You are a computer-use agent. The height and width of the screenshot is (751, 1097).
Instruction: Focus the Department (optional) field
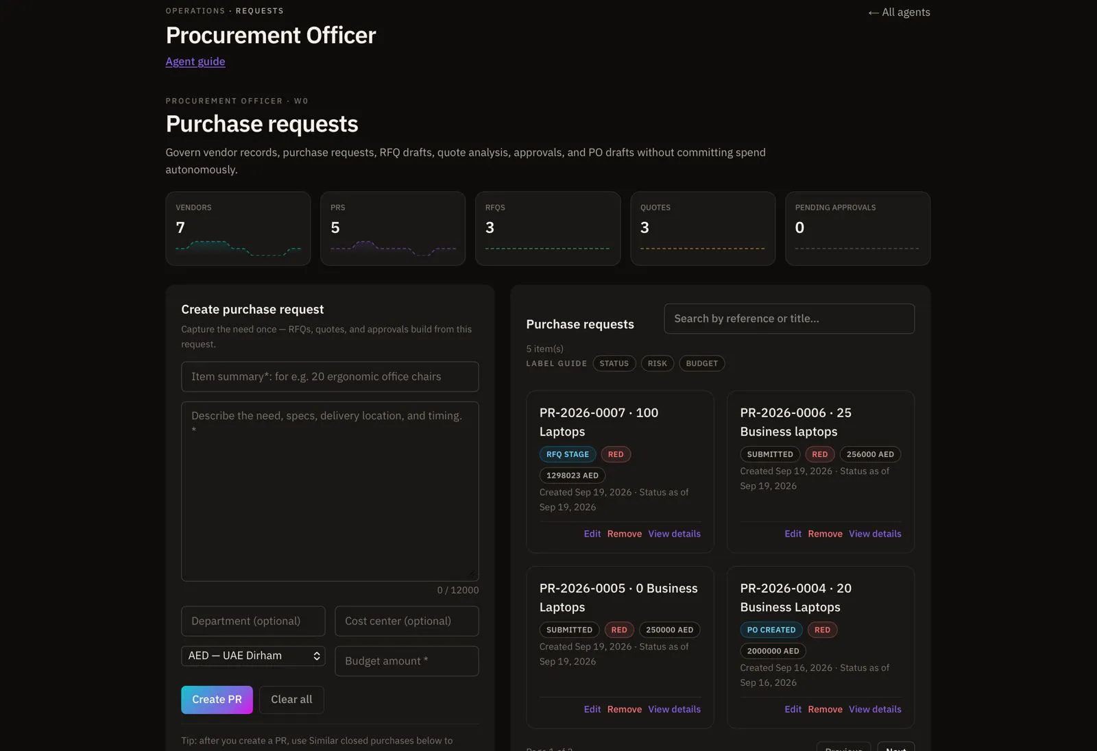coord(253,621)
